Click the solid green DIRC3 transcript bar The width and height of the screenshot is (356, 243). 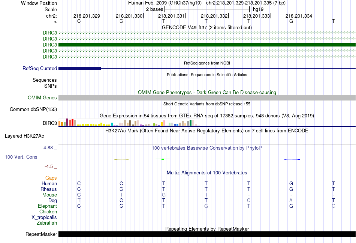pos(207,45)
